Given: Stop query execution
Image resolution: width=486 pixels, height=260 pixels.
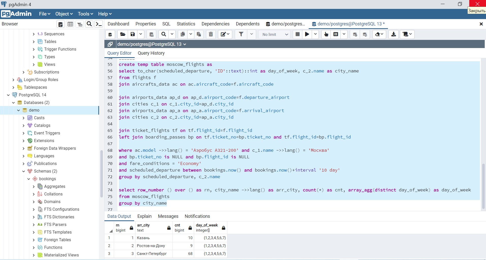Looking at the screenshot, I should point(297,34).
